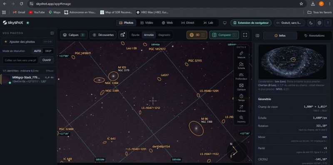Toggle the Comparer mode

224,35
